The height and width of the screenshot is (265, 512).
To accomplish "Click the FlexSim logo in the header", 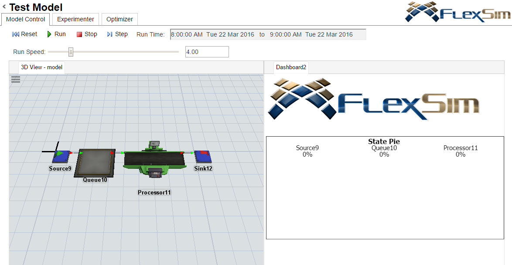I will tap(457, 12).
